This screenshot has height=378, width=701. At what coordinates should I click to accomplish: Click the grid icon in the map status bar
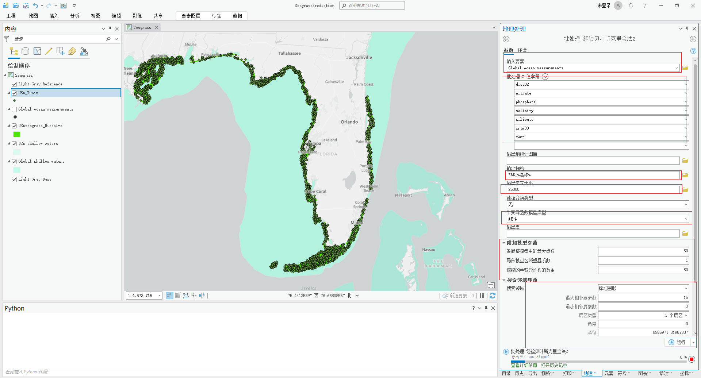point(177,295)
